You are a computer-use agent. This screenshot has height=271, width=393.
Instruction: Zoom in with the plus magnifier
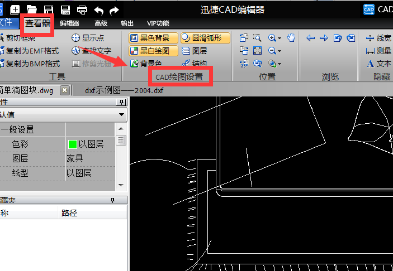coord(272,38)
